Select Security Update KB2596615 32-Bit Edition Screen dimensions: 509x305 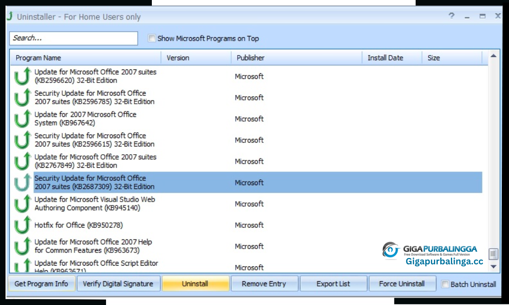tap(95, 140)
